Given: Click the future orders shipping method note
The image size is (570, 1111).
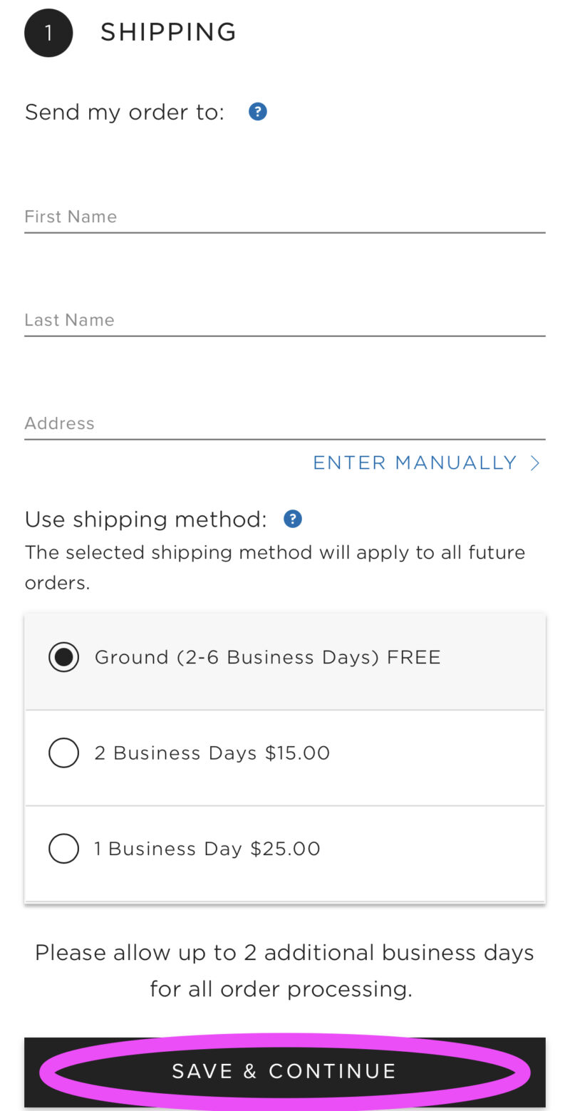Looking at the screenshot, I should tap(274, 567).
